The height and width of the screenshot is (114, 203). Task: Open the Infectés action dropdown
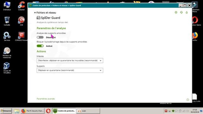pyautogui.click(x=70, y=60)
